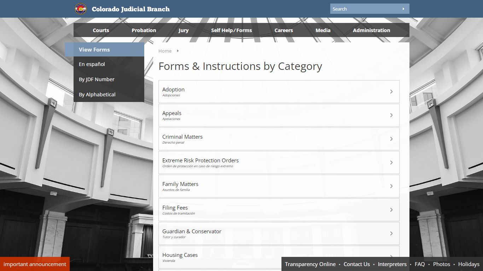The image size is (483, 271).
Task: Open the Housing Cases category name
Action: click(180, 255)
